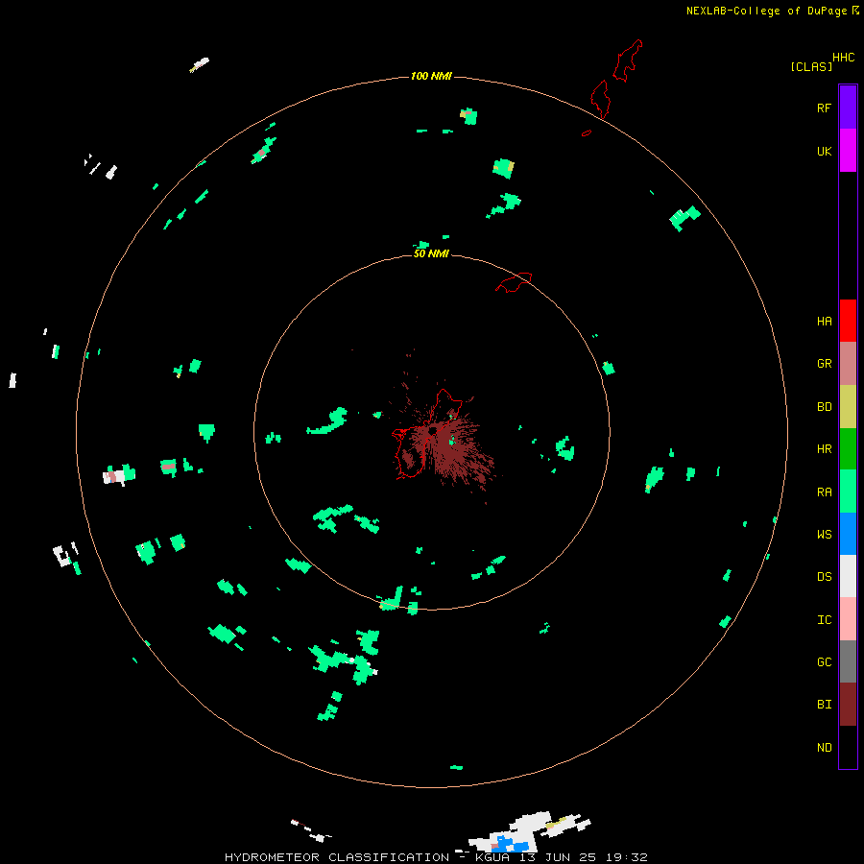
Task: Click the 100 NMI range ring label
Action: click(431, 76)
